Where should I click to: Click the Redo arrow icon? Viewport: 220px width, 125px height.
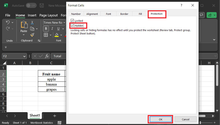(8, 28)
